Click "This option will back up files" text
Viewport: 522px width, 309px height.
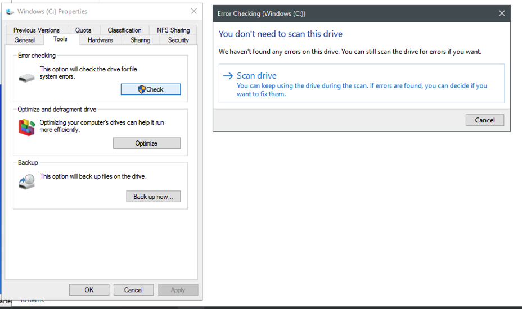pyautogui.click(x=93, y=176)
